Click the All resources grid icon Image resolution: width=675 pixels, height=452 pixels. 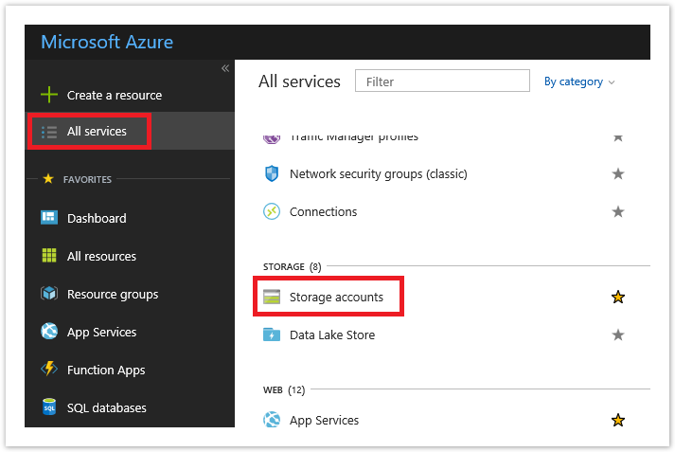[x=49, y=255]
